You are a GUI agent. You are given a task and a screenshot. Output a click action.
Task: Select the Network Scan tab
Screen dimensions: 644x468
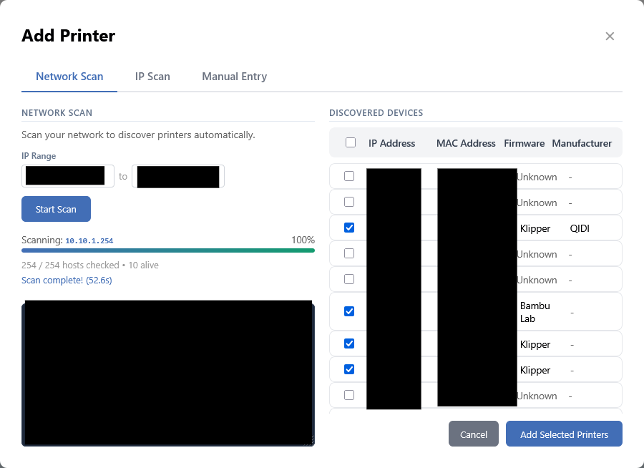pyautogui.click(x=69, y=77)
